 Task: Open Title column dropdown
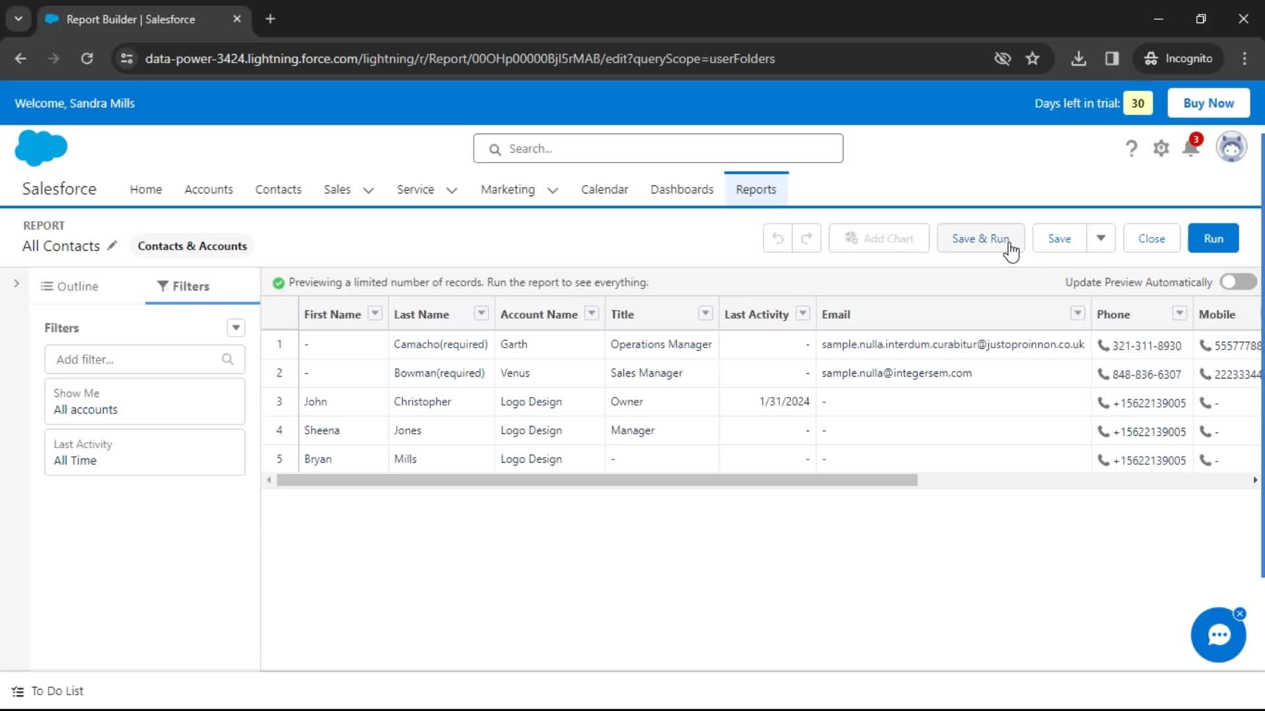tap(706, 313)
